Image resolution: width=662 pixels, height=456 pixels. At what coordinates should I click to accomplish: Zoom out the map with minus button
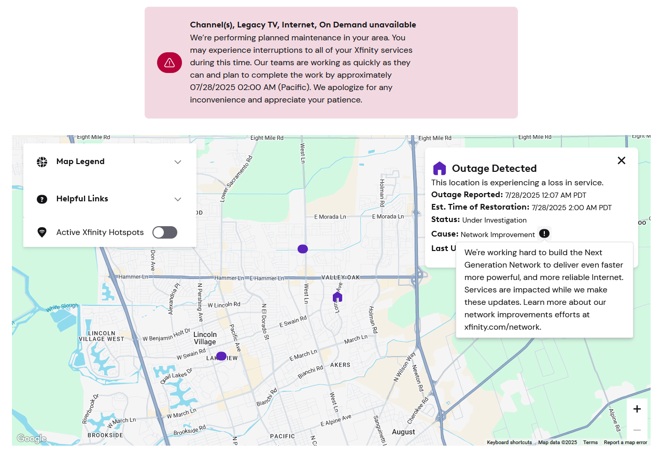[637, 430]
